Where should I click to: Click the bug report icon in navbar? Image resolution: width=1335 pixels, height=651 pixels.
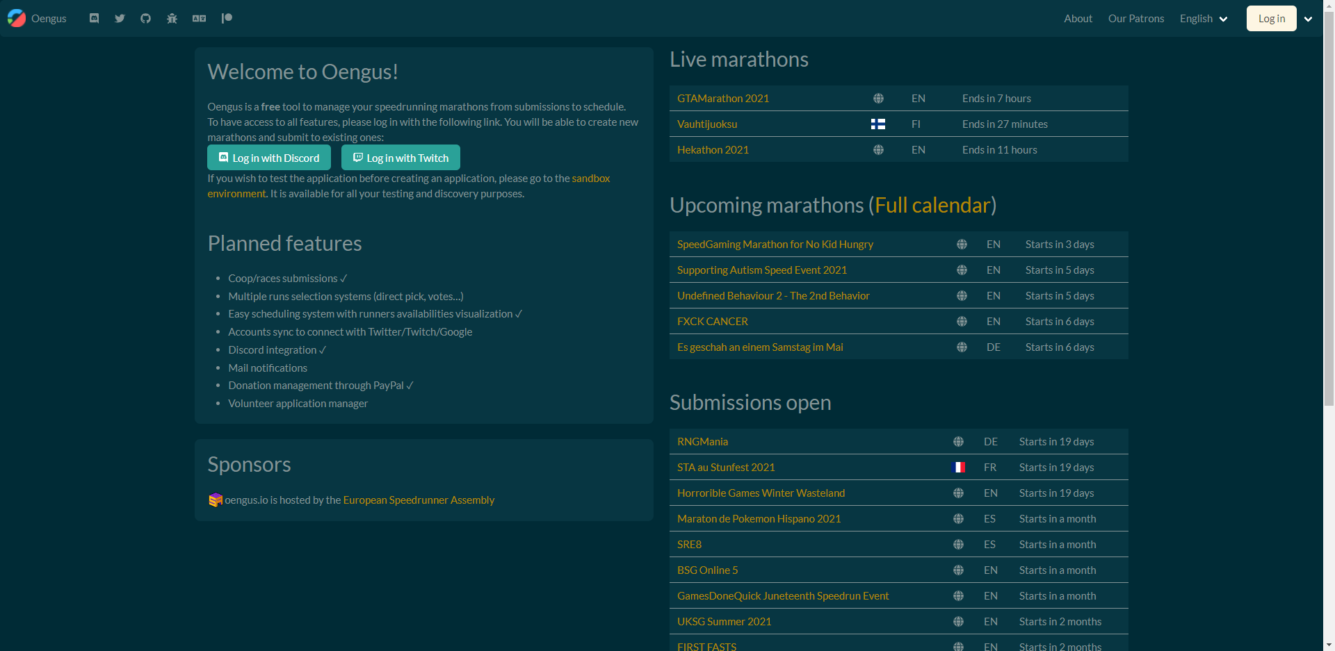172,18
